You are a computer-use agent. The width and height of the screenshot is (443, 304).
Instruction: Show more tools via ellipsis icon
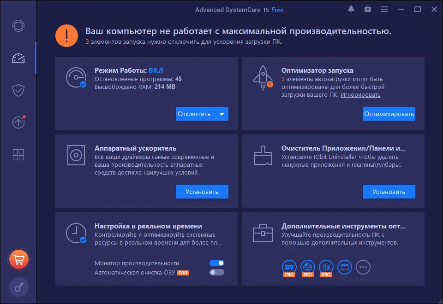(x=363, y=267)
